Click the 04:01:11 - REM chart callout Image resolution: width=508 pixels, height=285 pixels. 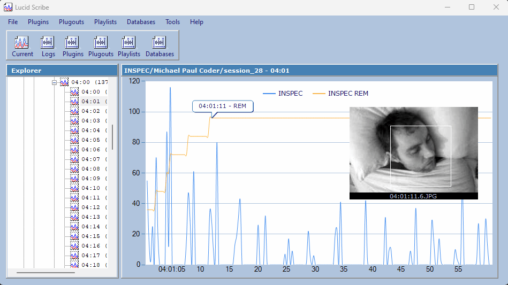[222, 106]
